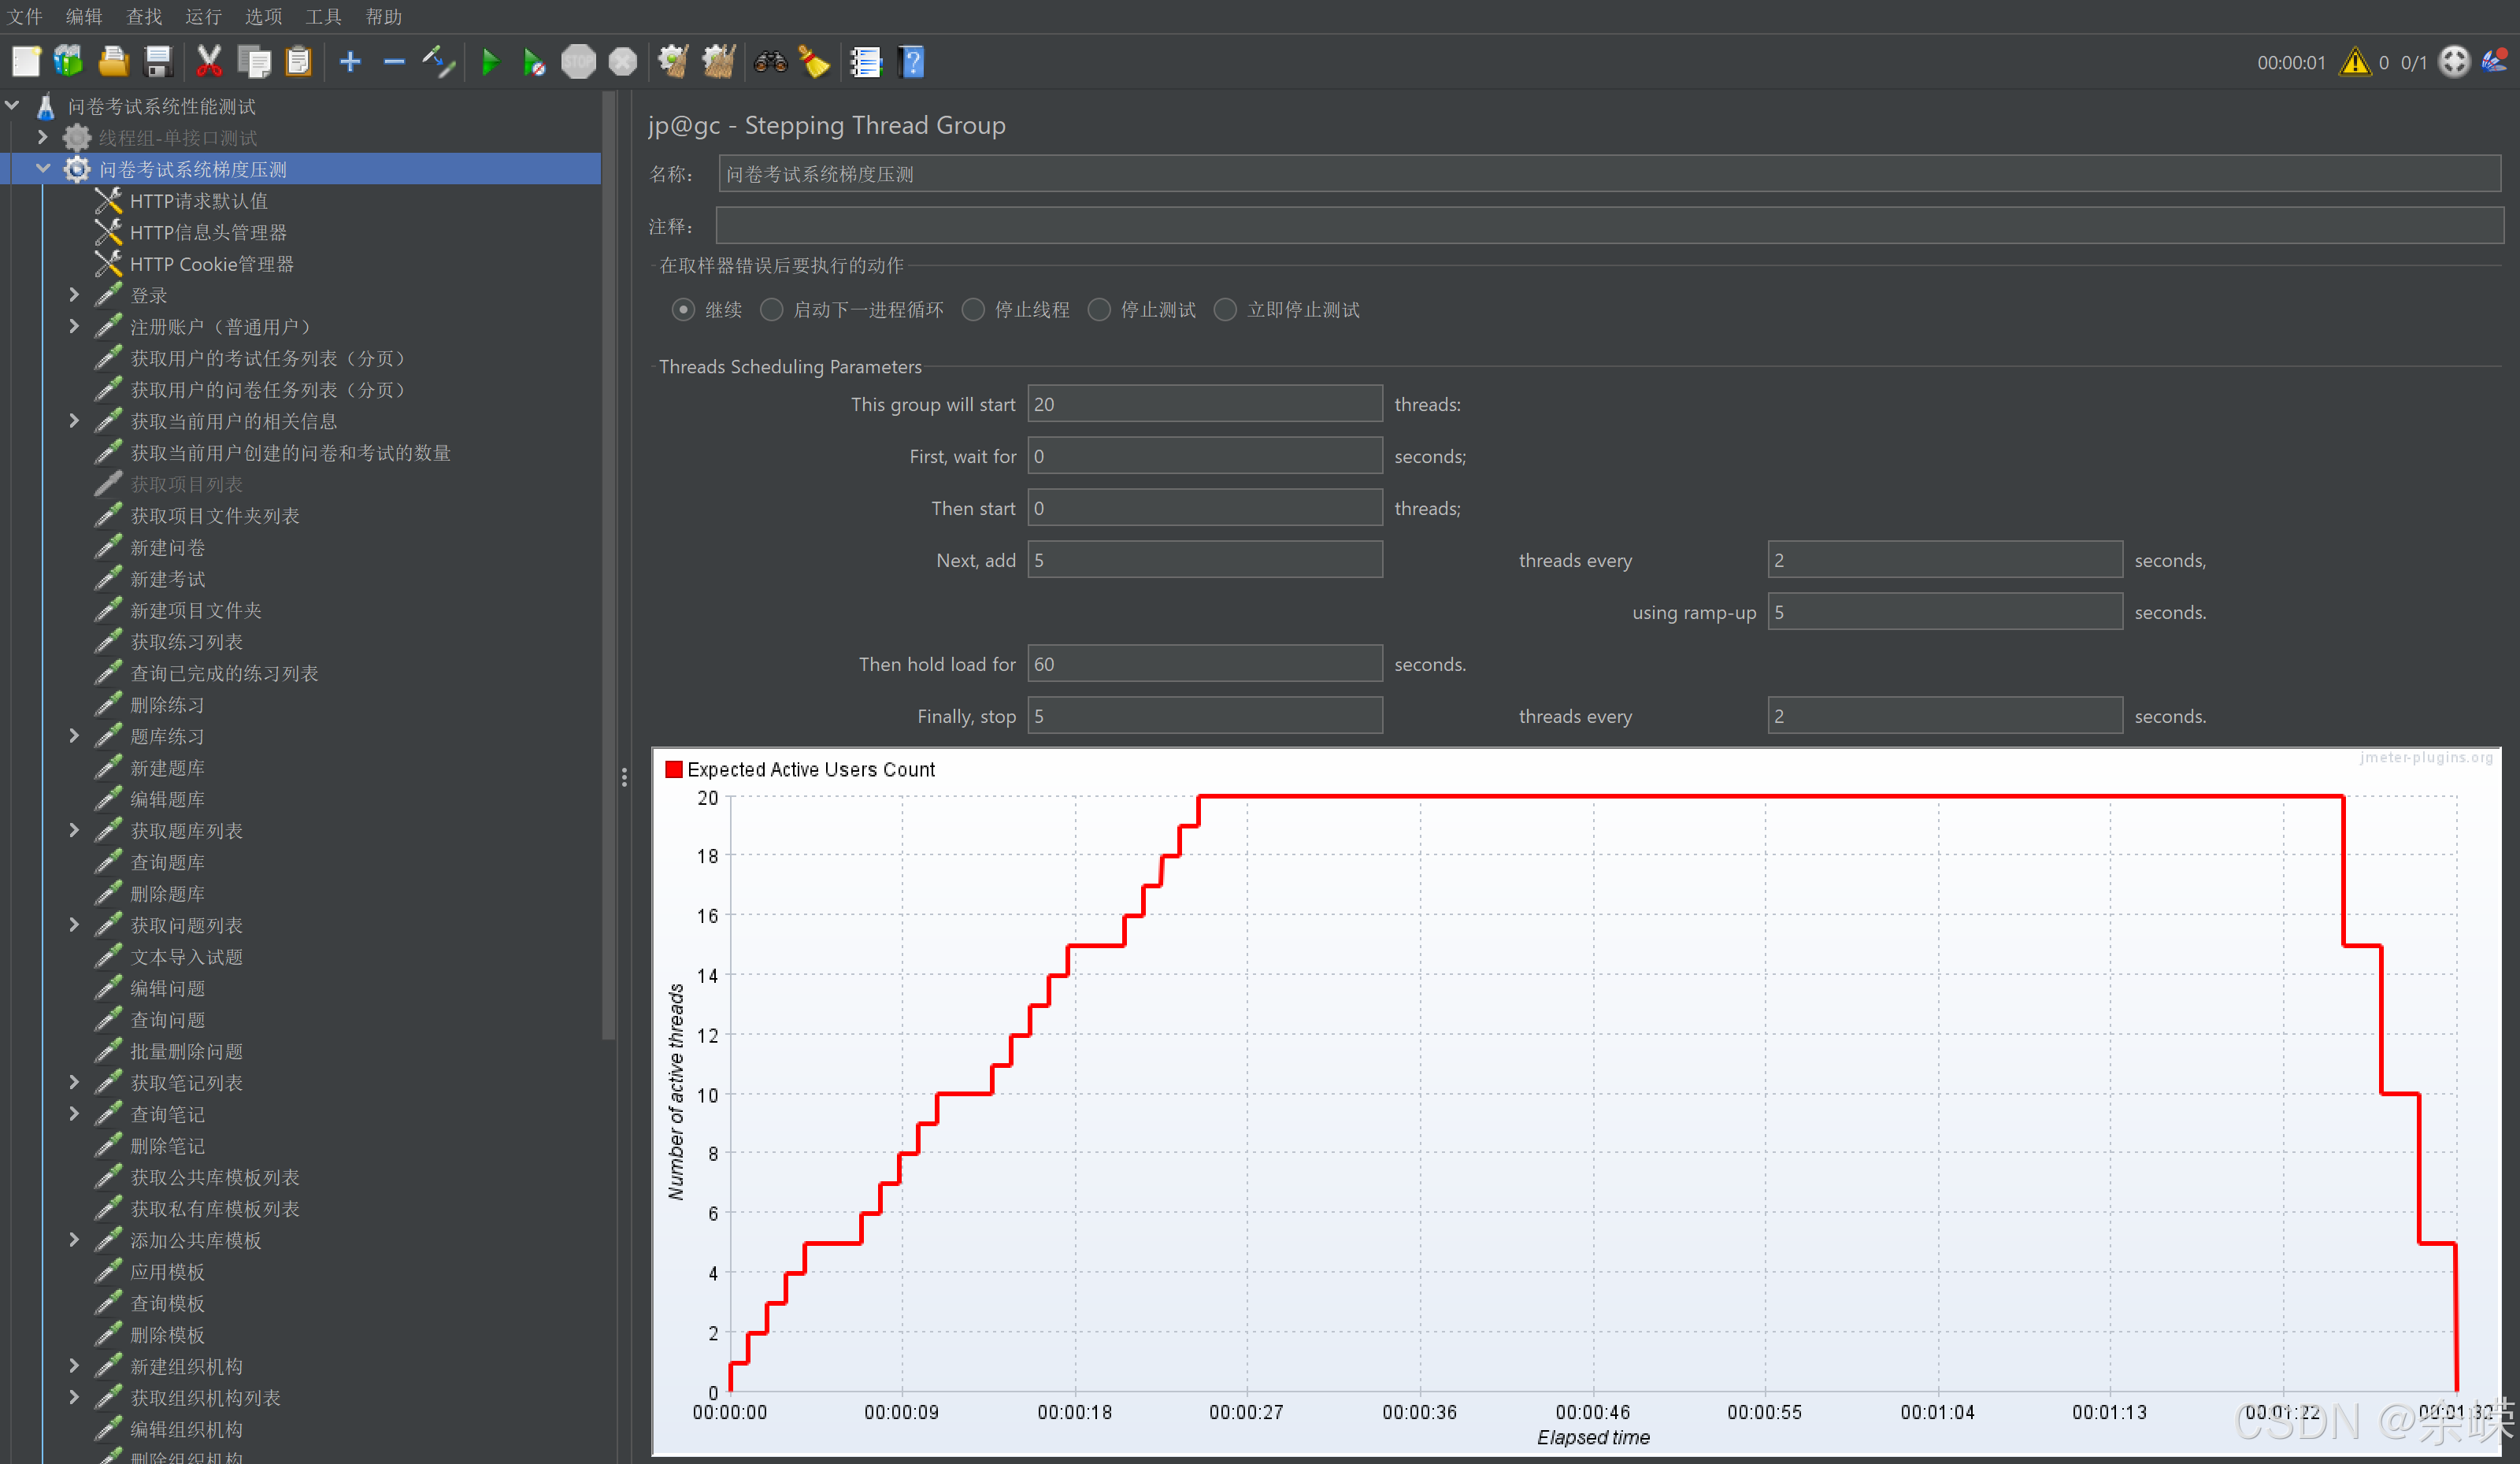Expand the 获取当前用户的相关信息 node

(x=74, y=421)
